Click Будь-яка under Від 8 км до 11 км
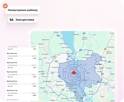 (x=10, y=95)
